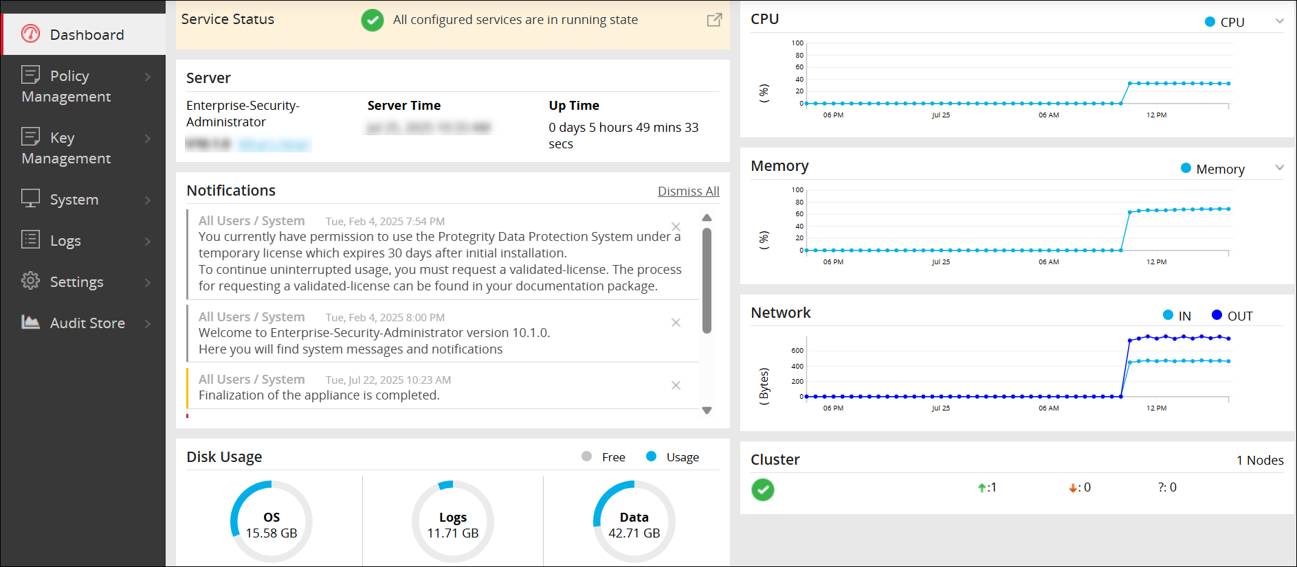Click the notifications scrollbar down arrow

[x=707, y=410]
